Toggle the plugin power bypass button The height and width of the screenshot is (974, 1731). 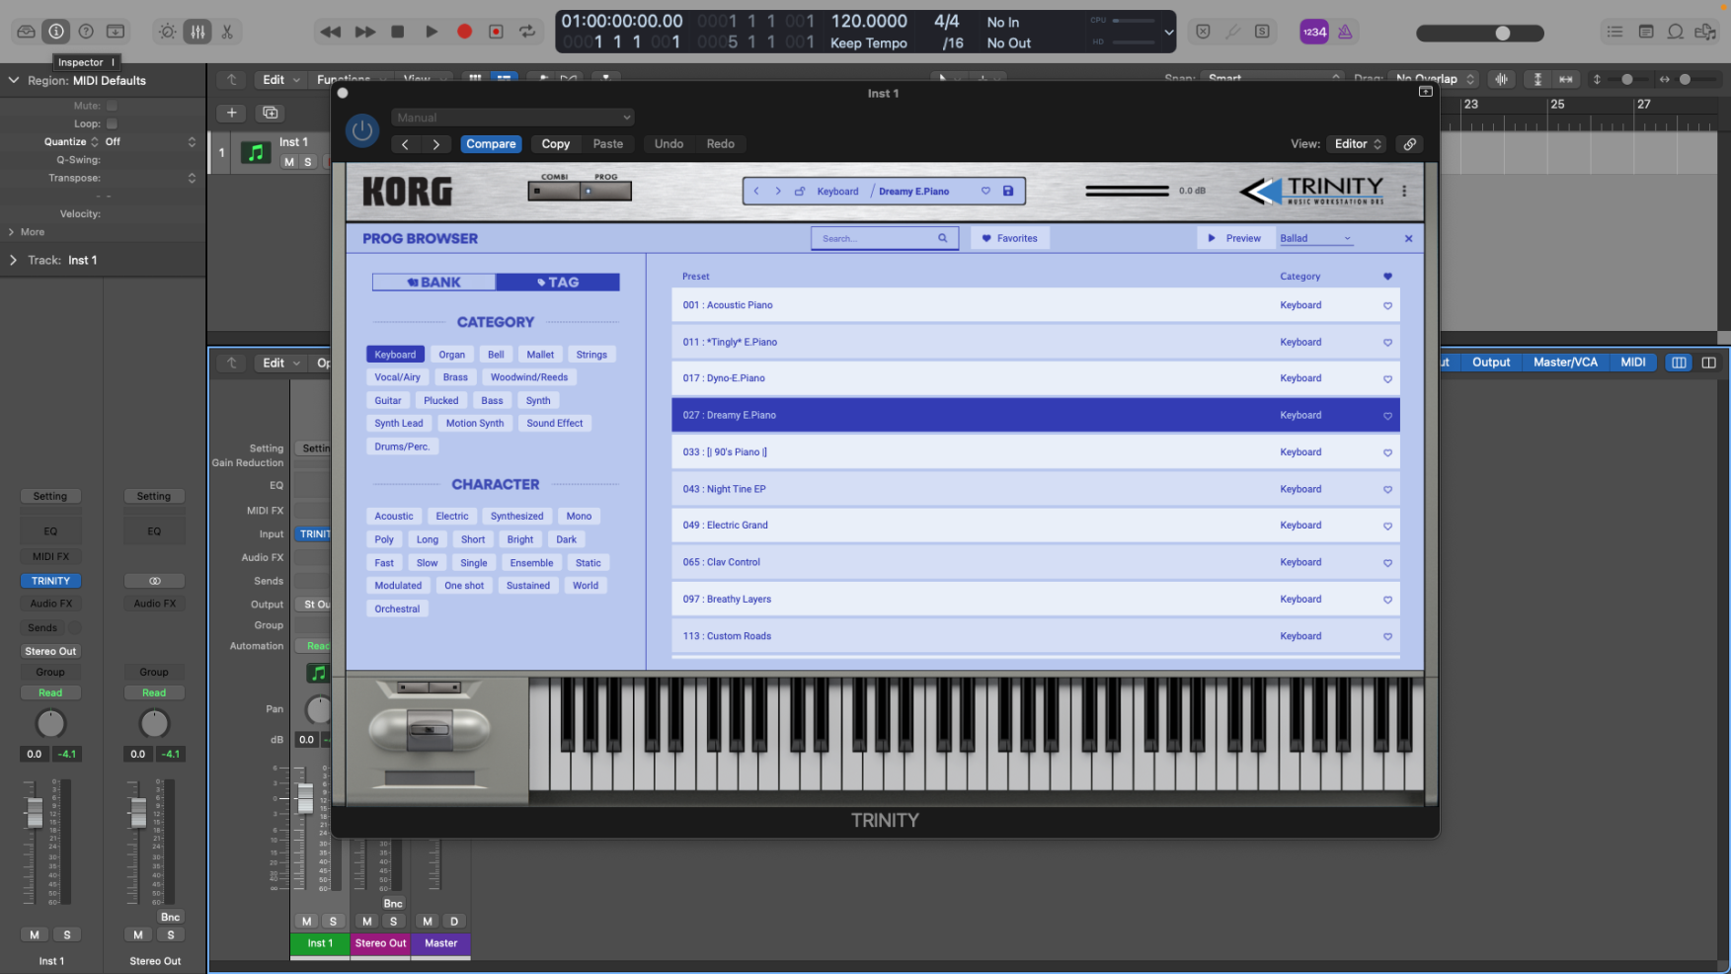(362, 130)
